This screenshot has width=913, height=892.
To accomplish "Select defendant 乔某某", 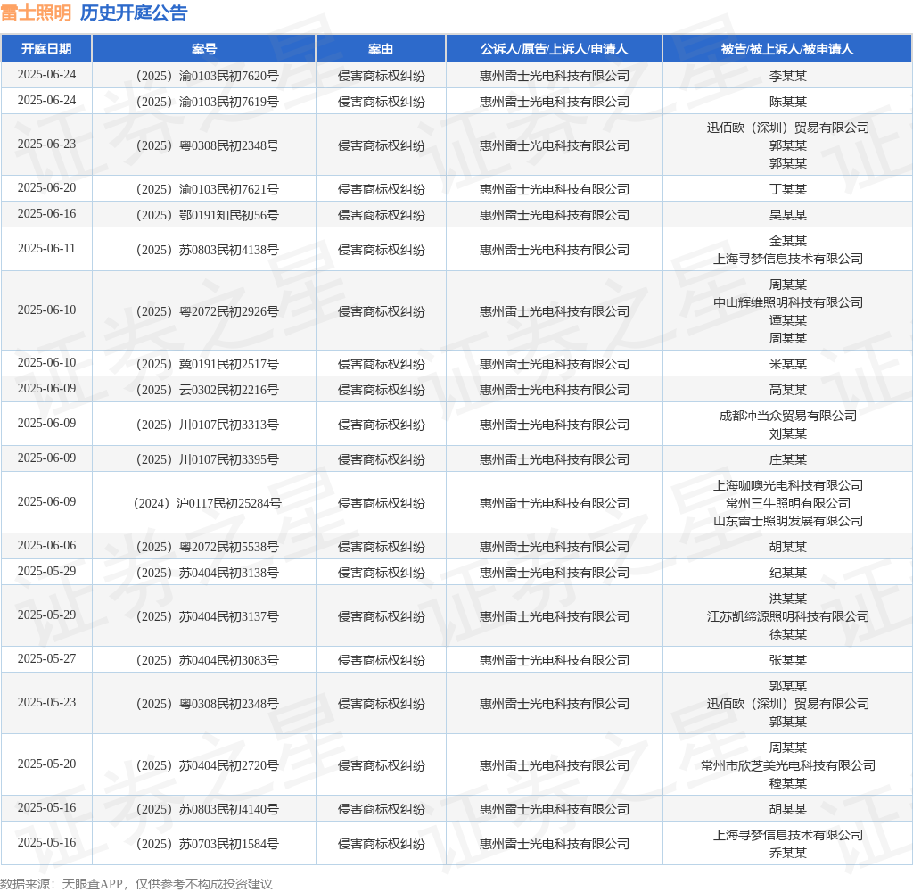I will 788,853.
